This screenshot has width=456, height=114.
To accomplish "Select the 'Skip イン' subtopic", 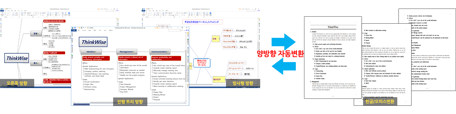I will point(243,47).
